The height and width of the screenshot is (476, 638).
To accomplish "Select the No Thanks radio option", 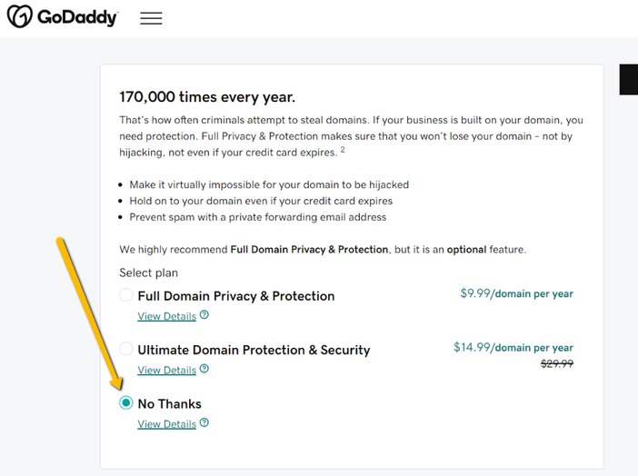I will (125, 402).
